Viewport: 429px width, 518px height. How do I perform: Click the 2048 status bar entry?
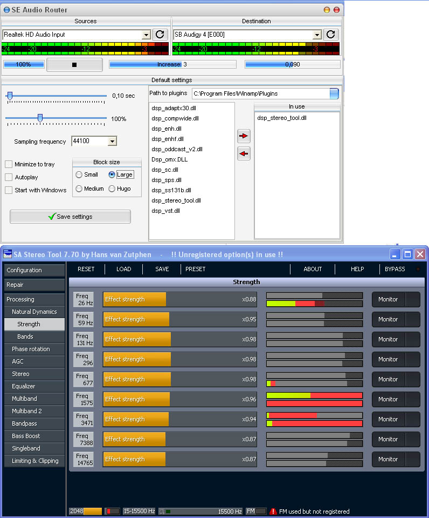point(85,511)
